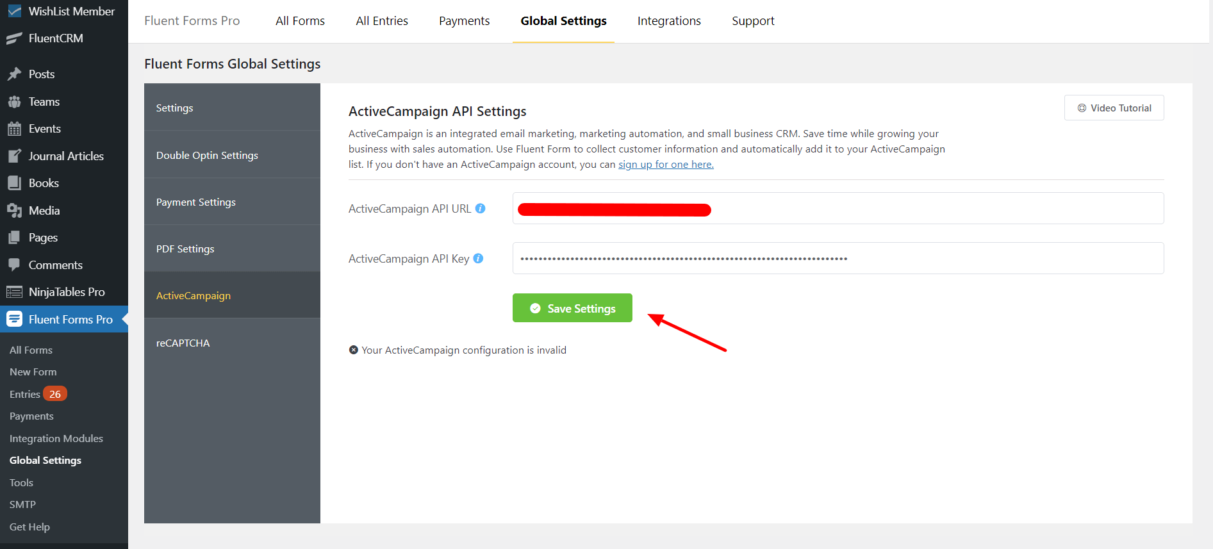Viewport: 1213px width, 549px height.
Task: Select the Global Settings top tab
Action: 563,21
